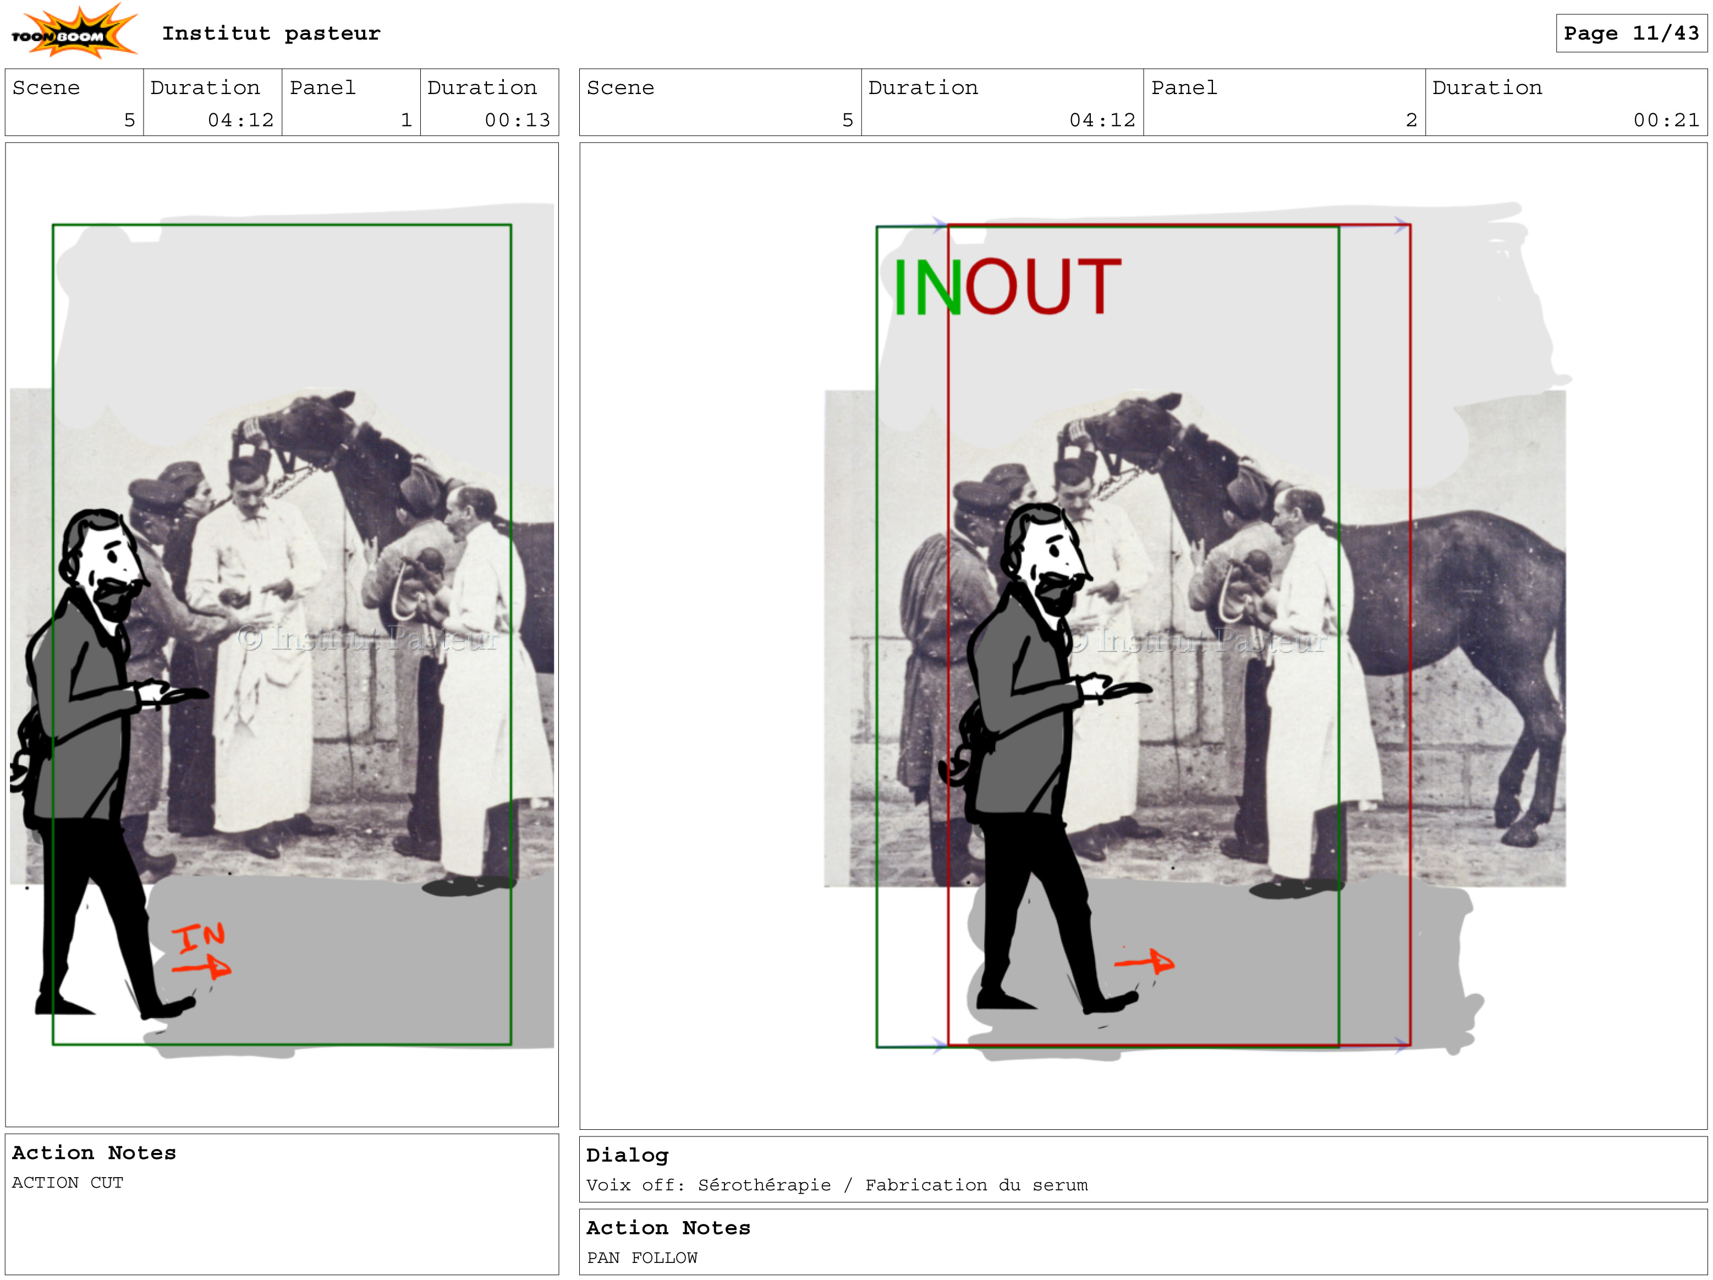Viewport: 1713px width, 1280px height.
Task: Select the Page 11/43 indicator box
Action: (x=1631, y=34)
